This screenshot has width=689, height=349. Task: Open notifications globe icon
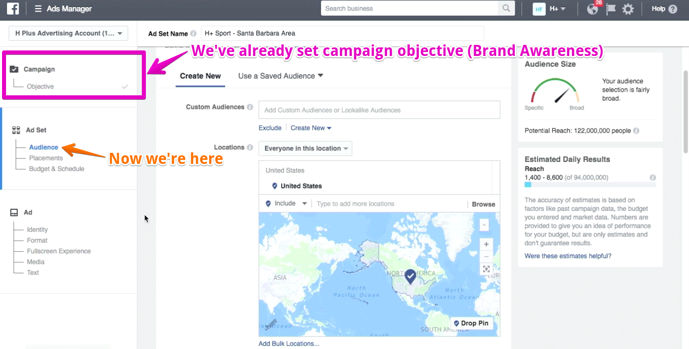[593, 9]
